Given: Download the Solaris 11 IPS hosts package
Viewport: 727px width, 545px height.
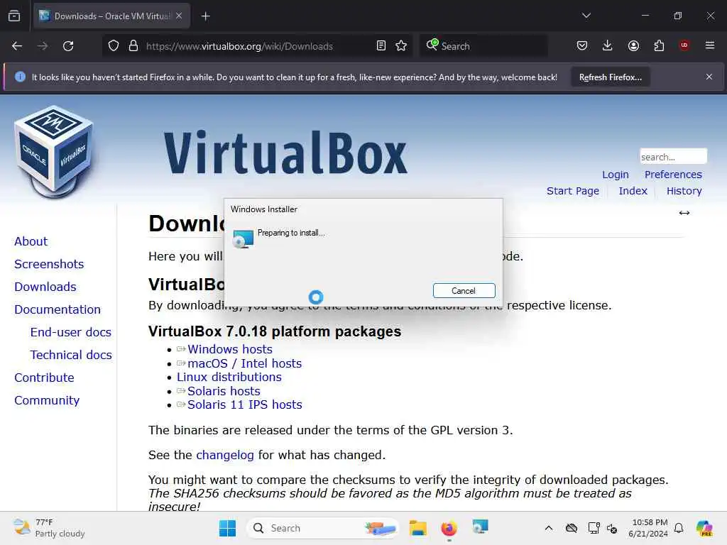Looking at the screenshot, I should click(244, 404).
